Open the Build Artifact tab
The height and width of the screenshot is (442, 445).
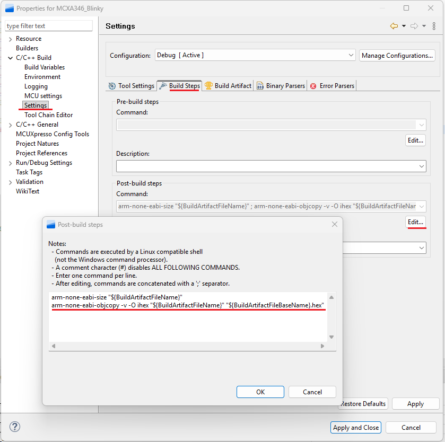click(x=228, y=85)
